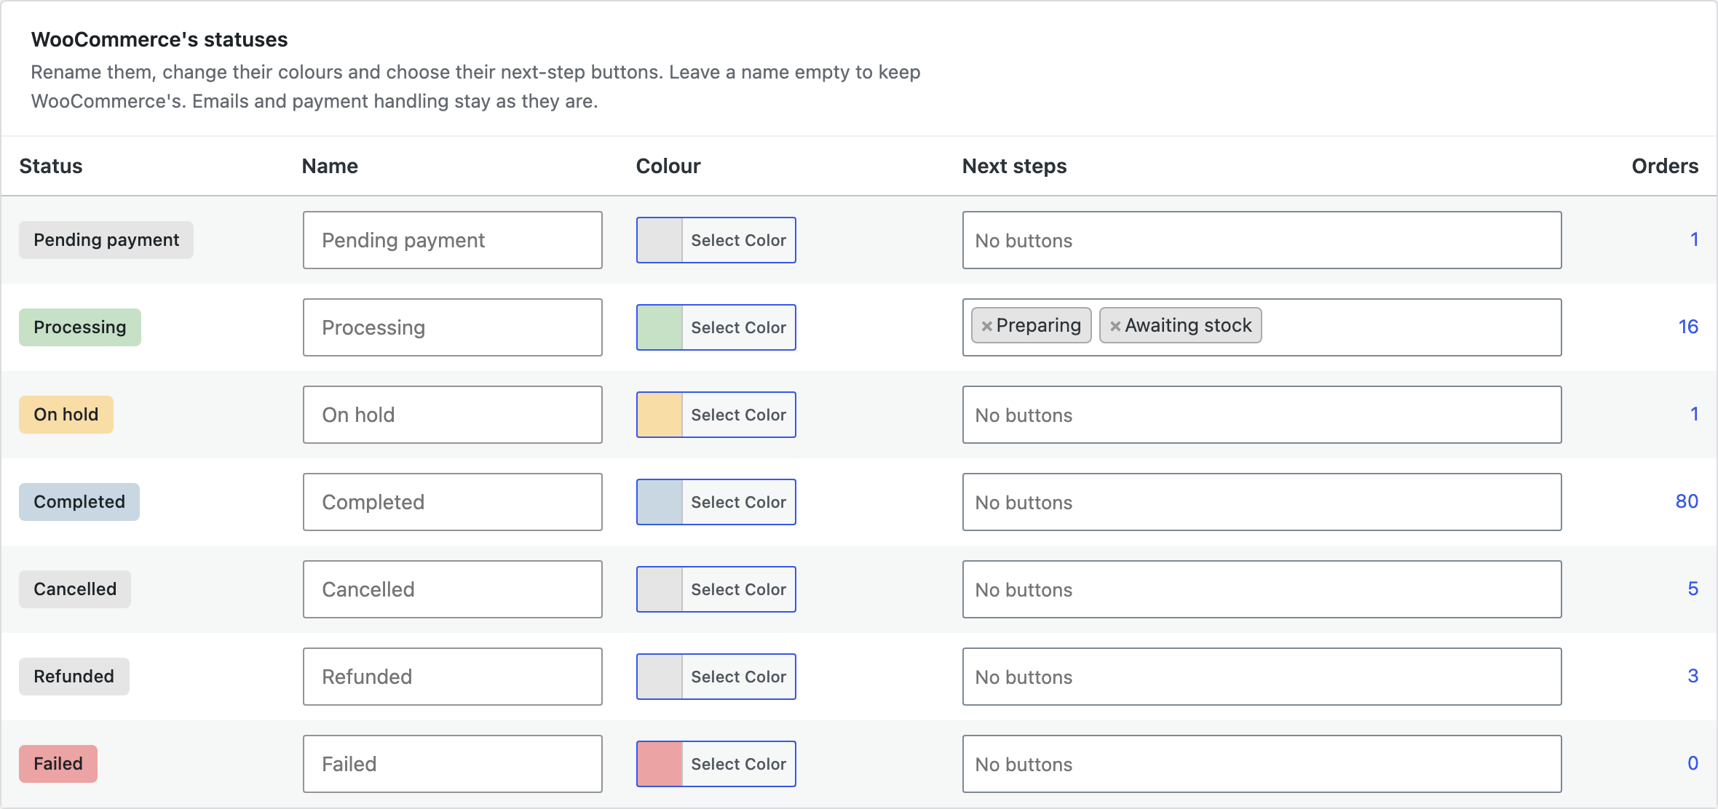Open the 80 Completed orders link
Viewport: 1718px width, 809px height.
(1687, 501)
